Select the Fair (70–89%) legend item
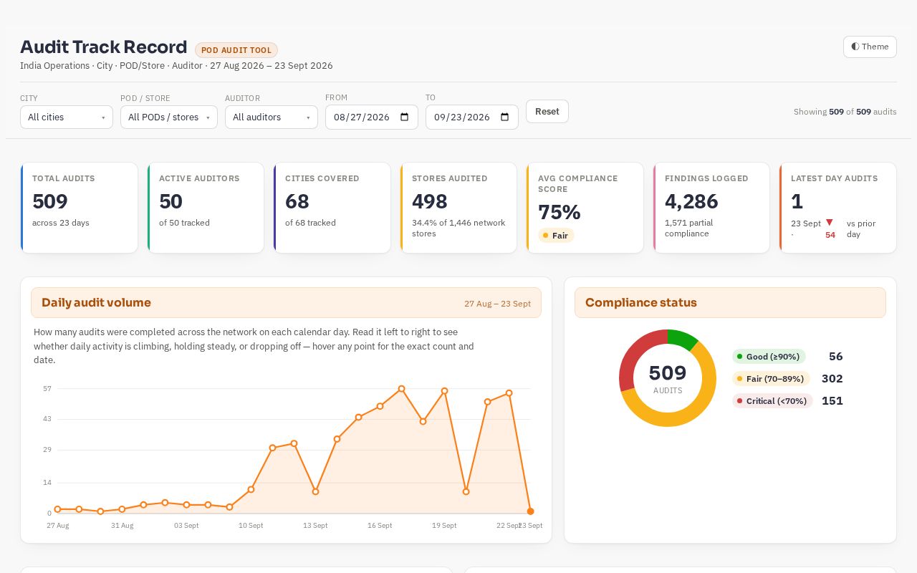 click(x=771, y=379)
